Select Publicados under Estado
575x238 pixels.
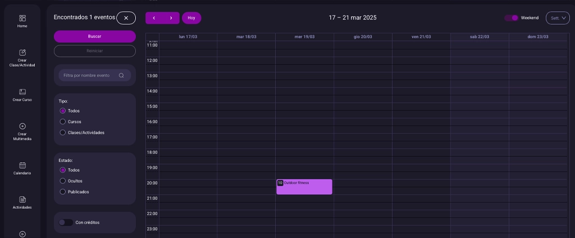(x=63, y=192)
